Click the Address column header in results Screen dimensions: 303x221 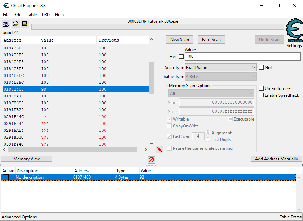coord(20,40)
